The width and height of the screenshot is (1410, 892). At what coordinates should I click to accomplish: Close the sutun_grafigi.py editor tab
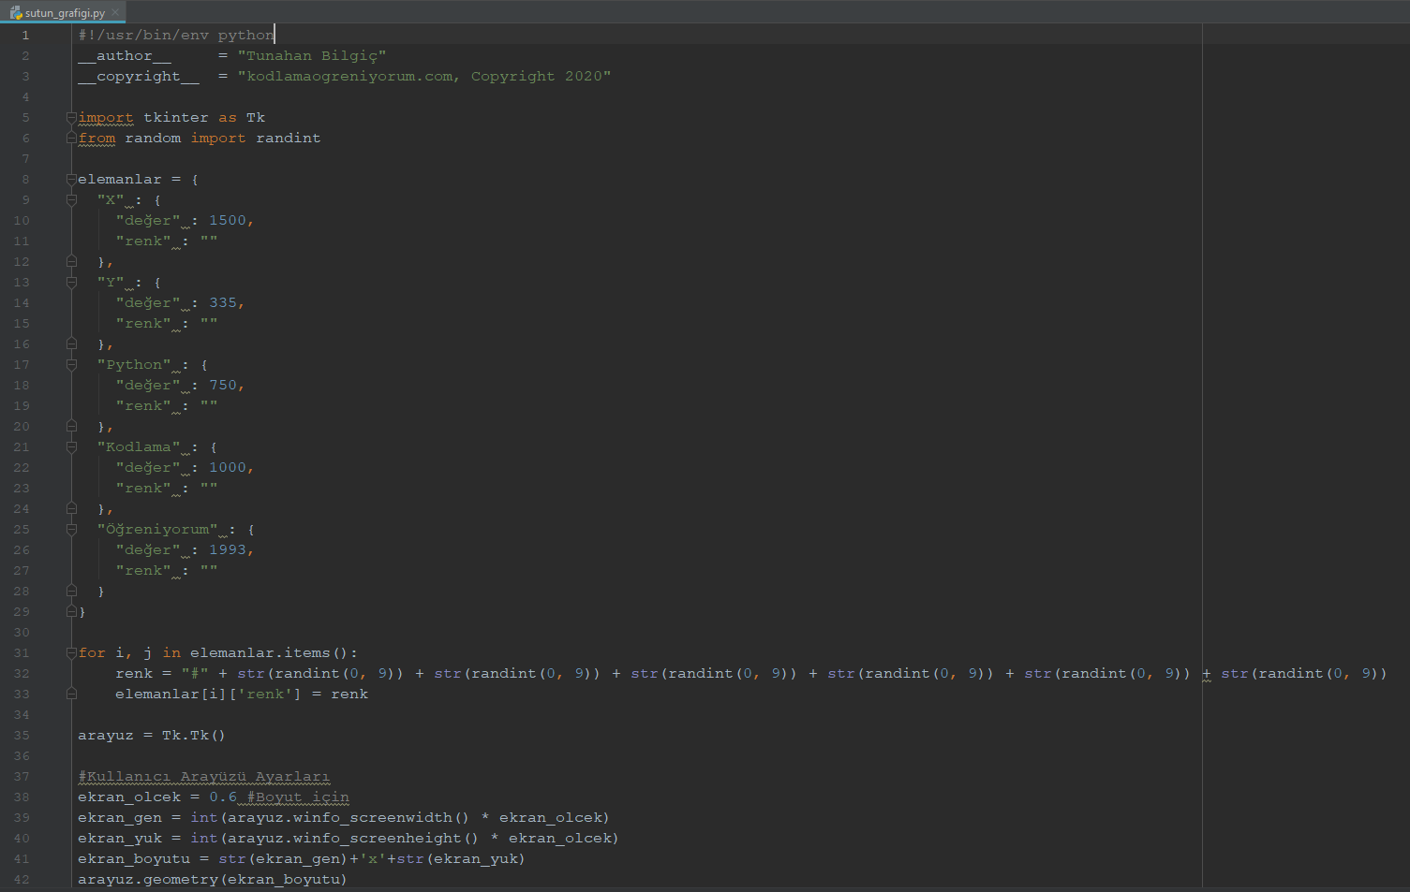click(115, 13)
